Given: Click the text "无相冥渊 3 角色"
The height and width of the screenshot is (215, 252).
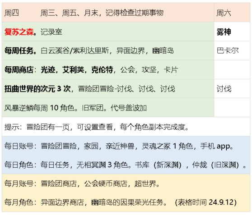Looking at the screenshot, I should pyautogui.click(x=102, y=165).
